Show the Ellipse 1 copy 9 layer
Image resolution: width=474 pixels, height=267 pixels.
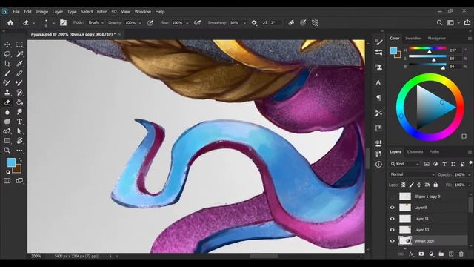tap(393, 197)
